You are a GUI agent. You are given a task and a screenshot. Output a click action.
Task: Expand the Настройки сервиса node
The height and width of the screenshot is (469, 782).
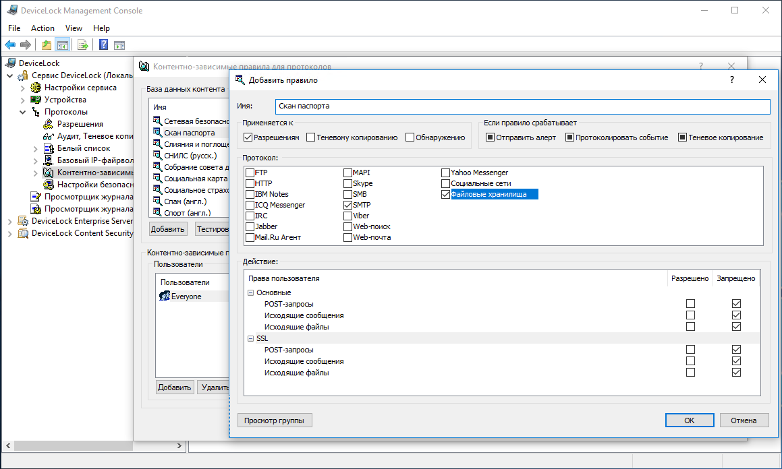pyautogui.click(x=22, y=88)
